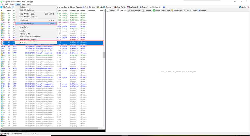Open Find sessions binoculars tool
The image size is (250, 136).
coord(85,7)
